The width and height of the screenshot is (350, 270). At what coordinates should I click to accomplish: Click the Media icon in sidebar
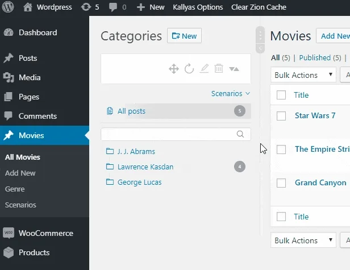click(x=9, y=77)
